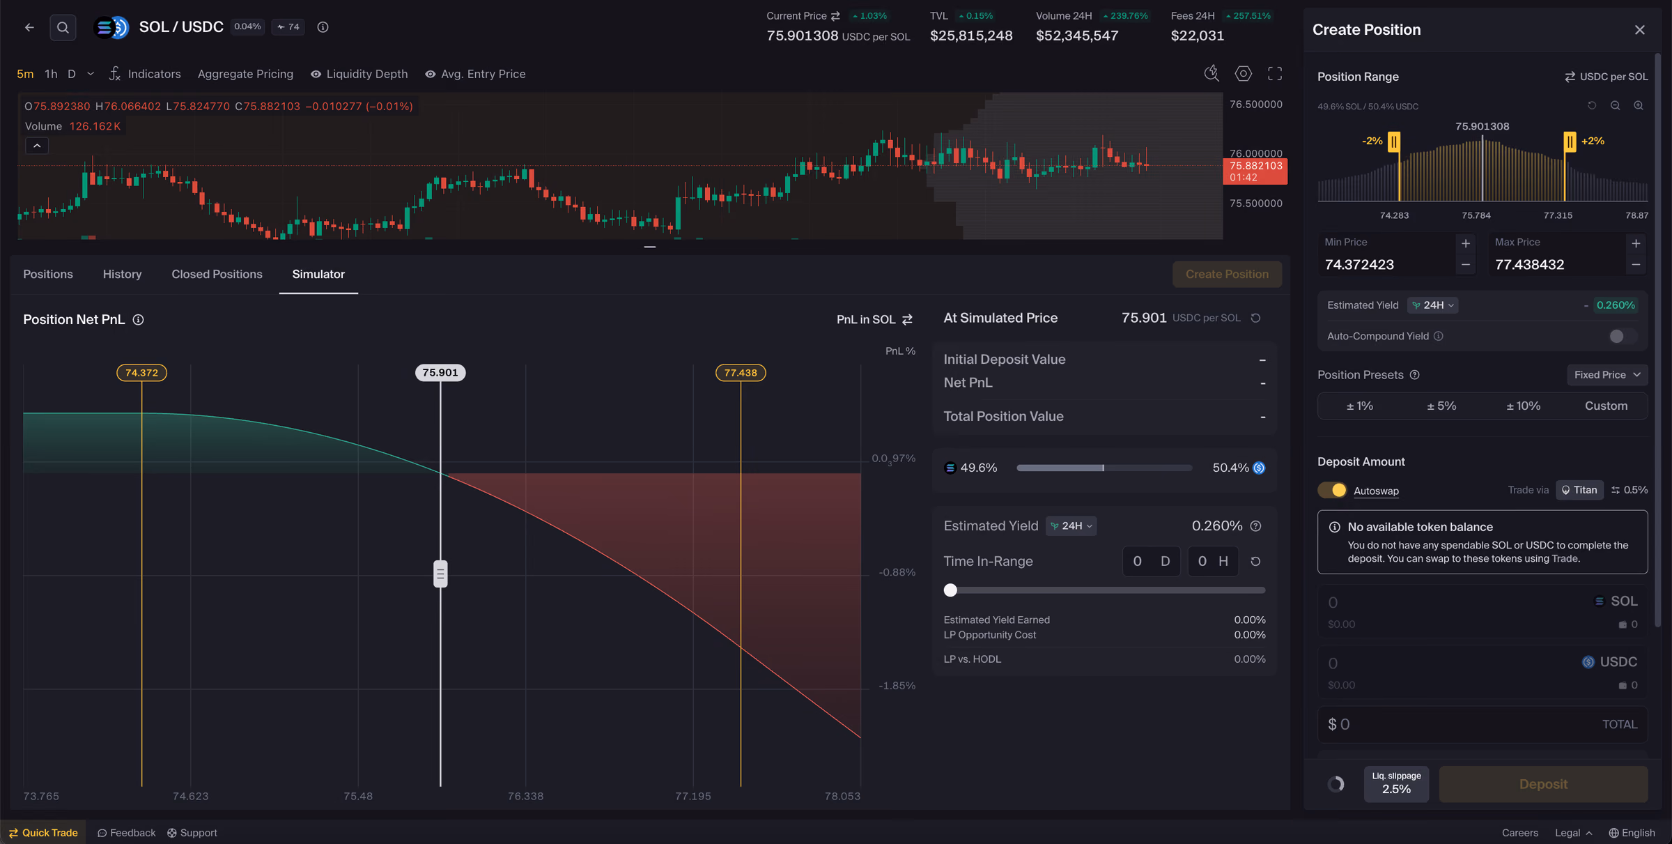Select Titan as trade route

(x=1579, y=490)
